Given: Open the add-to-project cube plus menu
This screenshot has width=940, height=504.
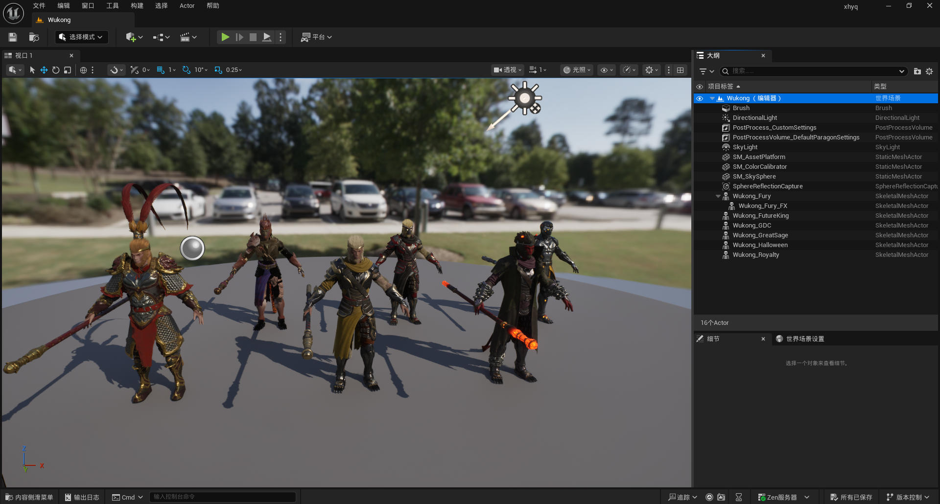Looking at the screenshot, I should (x=134, y=37).
